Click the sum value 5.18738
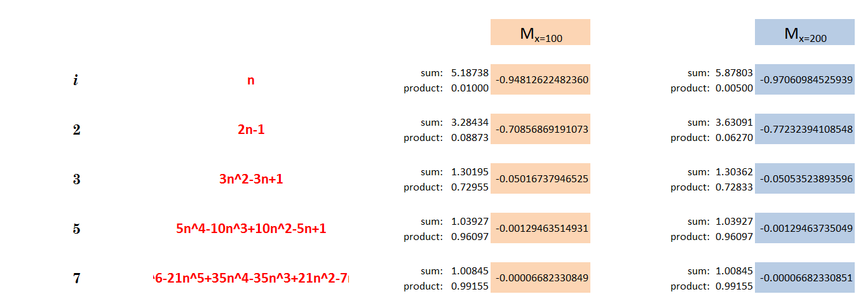The height and width of the screenshot is (294, 856). click(470, 73)
